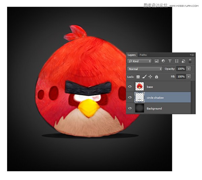
Task: Click the shape layer filter icon
Action: click(x=176, y=61)
